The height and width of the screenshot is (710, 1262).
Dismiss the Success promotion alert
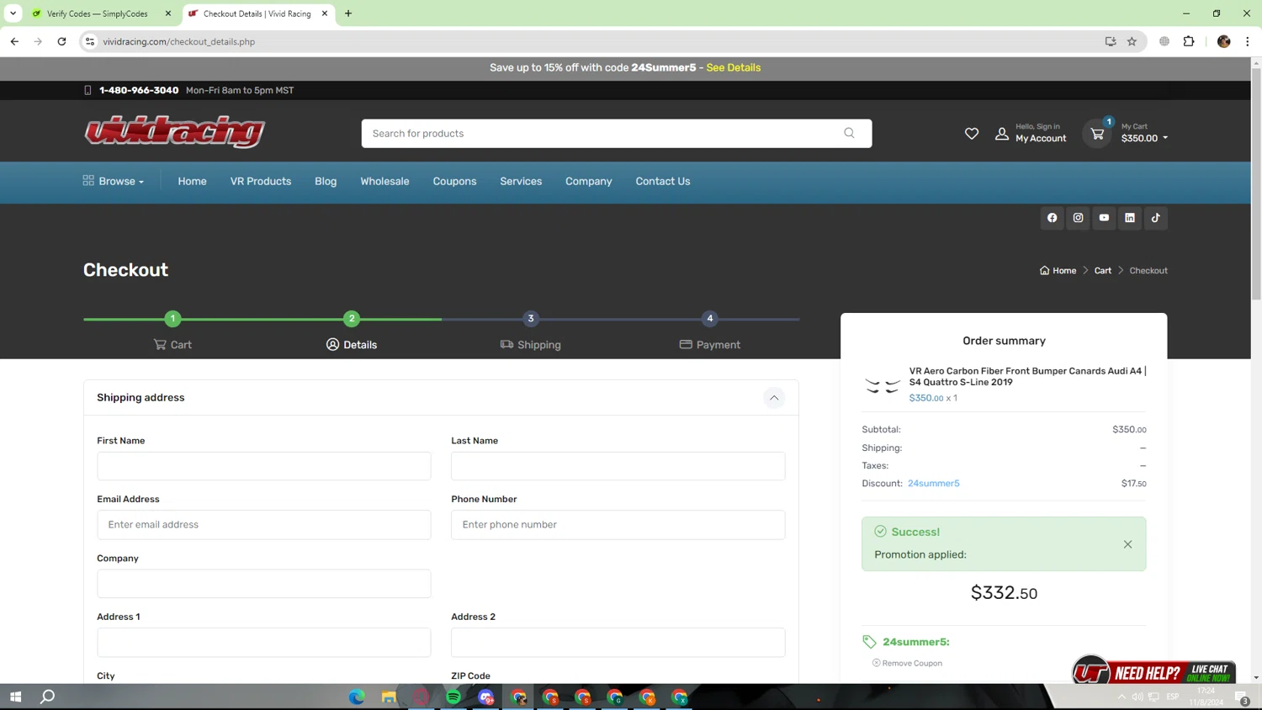click(x=1128, y=544)
